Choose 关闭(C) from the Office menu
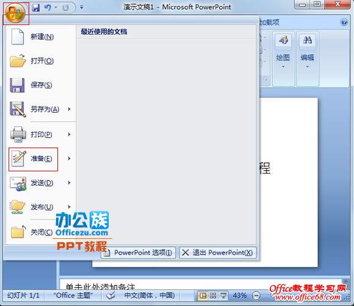Image resolution: width=354 pixels, height=306 pixels. point(32,232)
